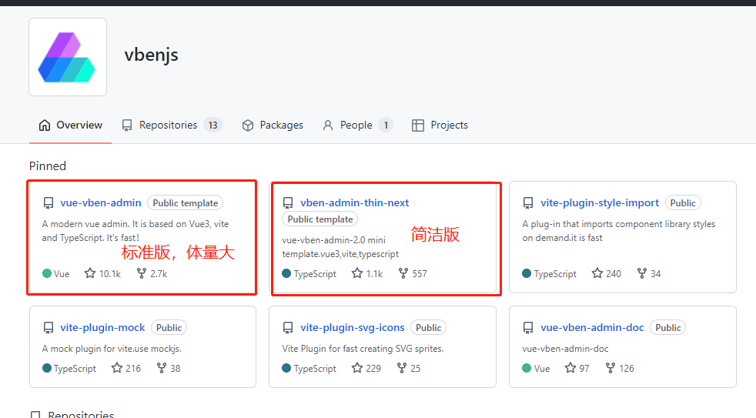This screenshot has height=418, width=756.
Task: Click the star icon showing 240 stars
Action: point(597,273)
